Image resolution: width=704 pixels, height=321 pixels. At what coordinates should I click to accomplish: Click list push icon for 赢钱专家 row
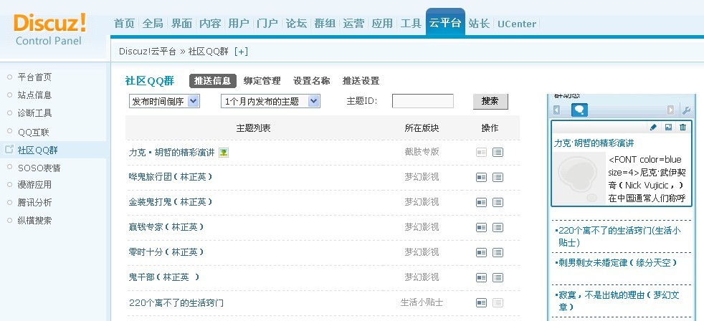pos(498,228)
